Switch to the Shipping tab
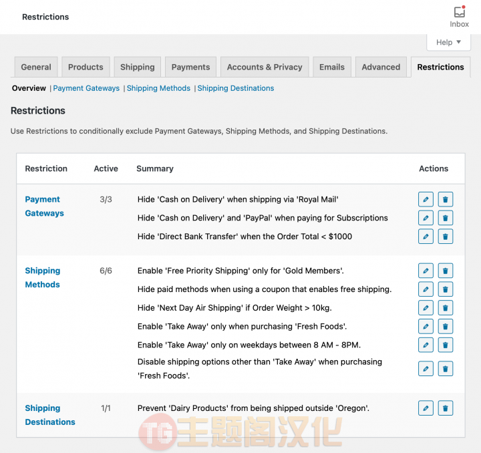Screen dimensions: 481x453 coord(138,67)
